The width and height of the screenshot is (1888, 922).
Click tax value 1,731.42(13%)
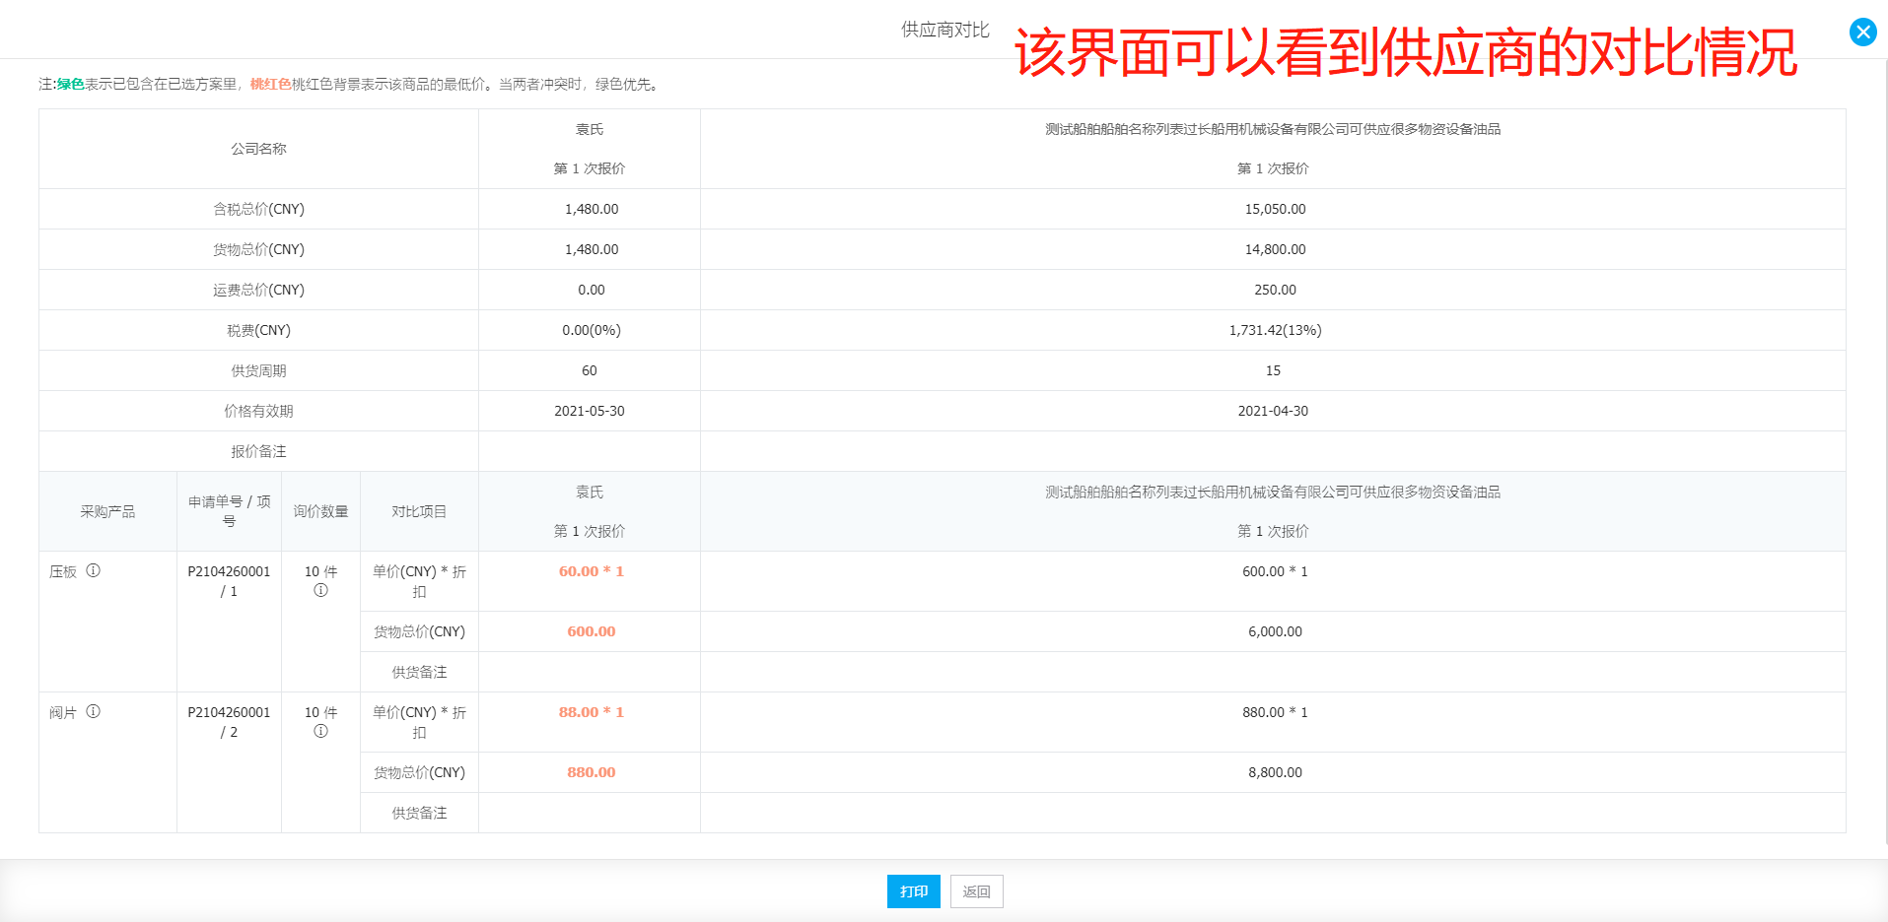(x=1275, y=330)
